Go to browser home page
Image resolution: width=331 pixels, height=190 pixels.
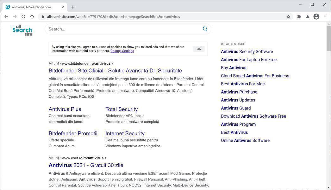pyautogui.click(x=32, y=17)
